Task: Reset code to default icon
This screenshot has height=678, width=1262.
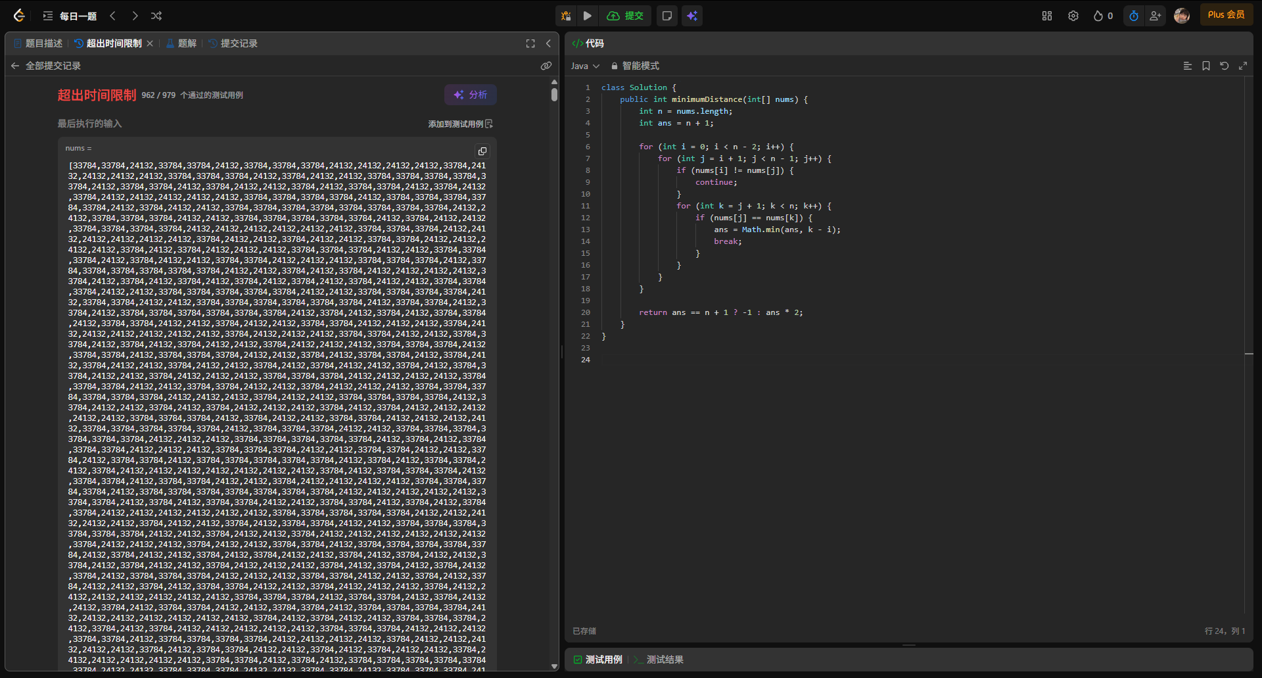Action: point(1225,66)
